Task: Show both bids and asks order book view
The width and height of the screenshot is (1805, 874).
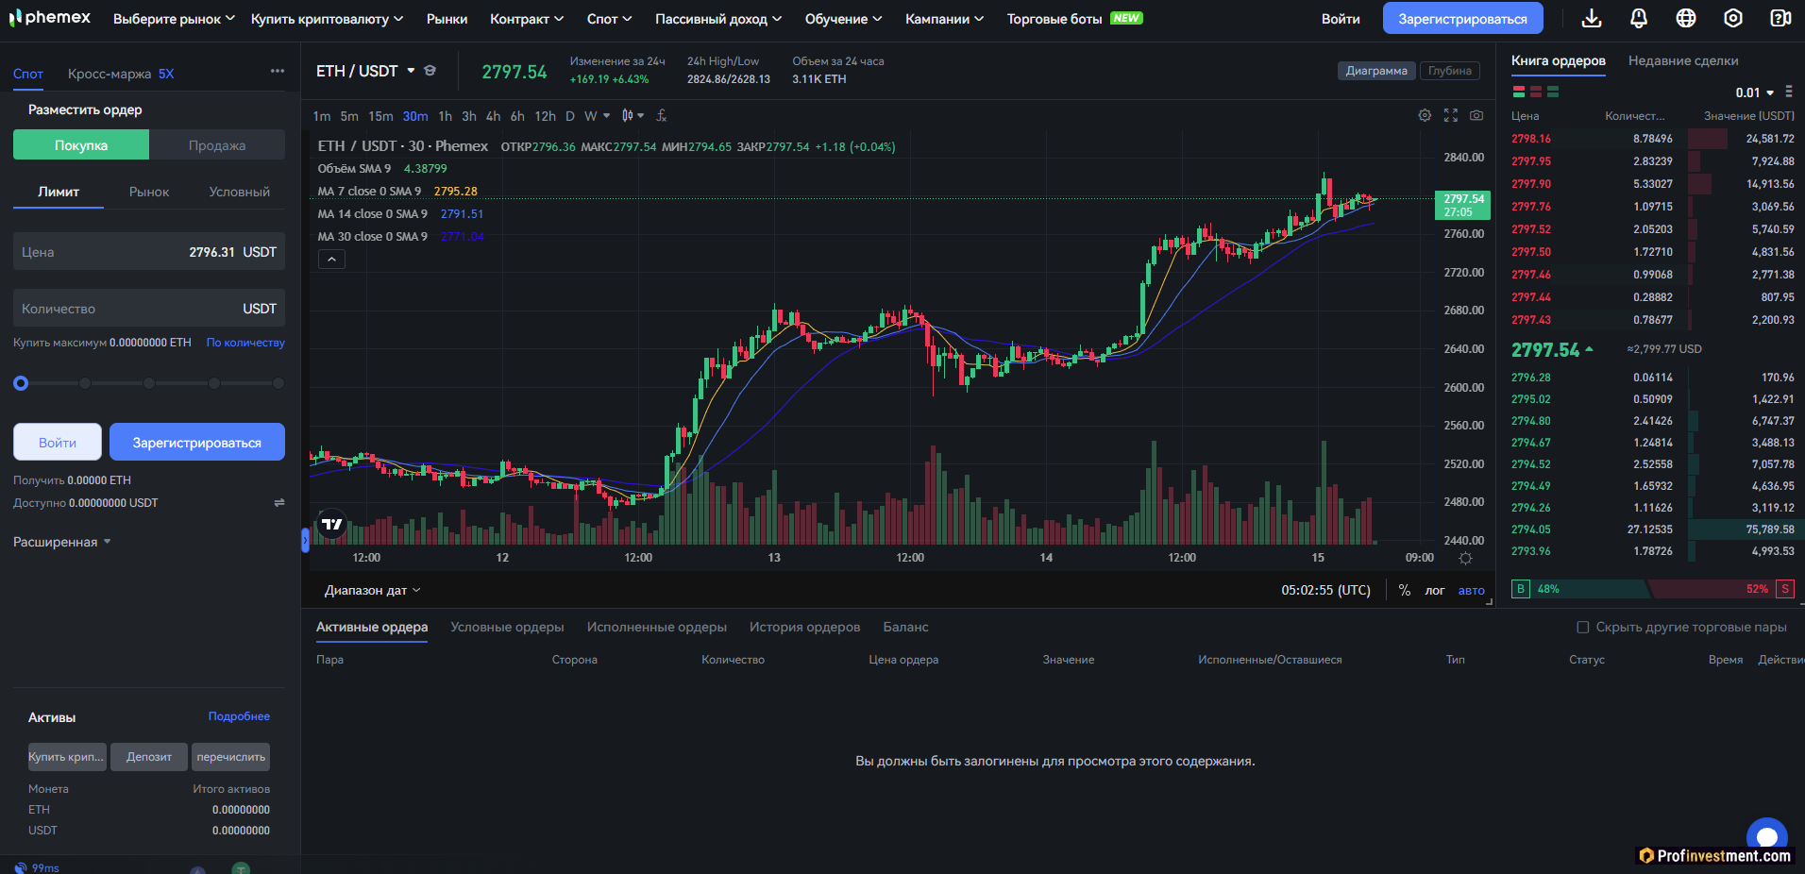Action: pos(1519,92)
